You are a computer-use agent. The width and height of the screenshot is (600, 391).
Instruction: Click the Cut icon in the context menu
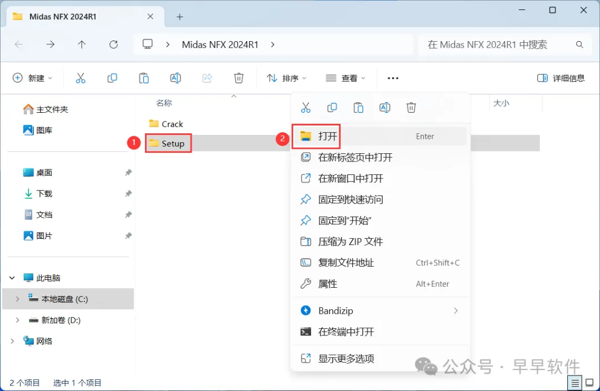pyautogui.click(x=306, y=108)
